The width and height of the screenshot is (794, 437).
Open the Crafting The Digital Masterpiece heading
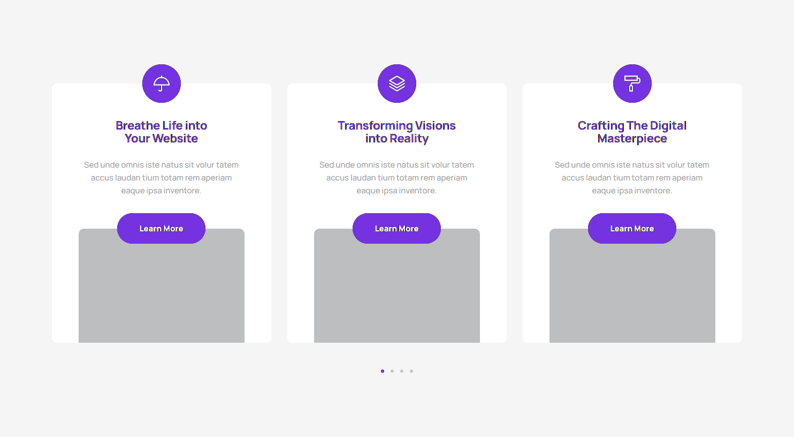click(x=632, y=132)
